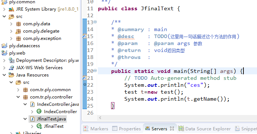Viewport: 257px width, 134px height.
Task: Click the JfinalText.java file icon
Action: pyautogui.click(x=33, y=119)
